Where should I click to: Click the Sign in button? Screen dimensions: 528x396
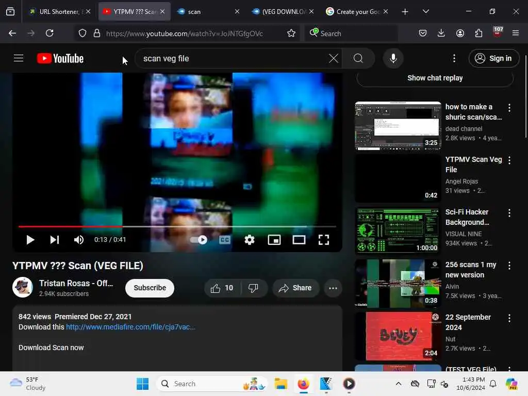[493, 58]
